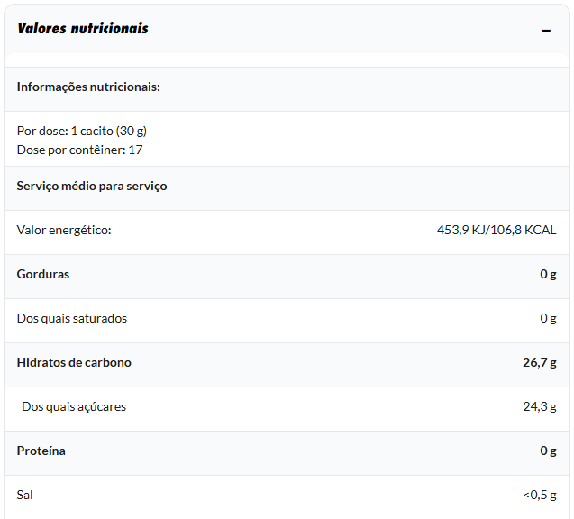The image size is (574, 519).
Task: Click the saturados 0 g value
Action: (548, 318)
